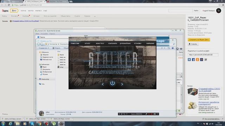
Task: Go to next installer page arrow
Action: click(122, 84)
